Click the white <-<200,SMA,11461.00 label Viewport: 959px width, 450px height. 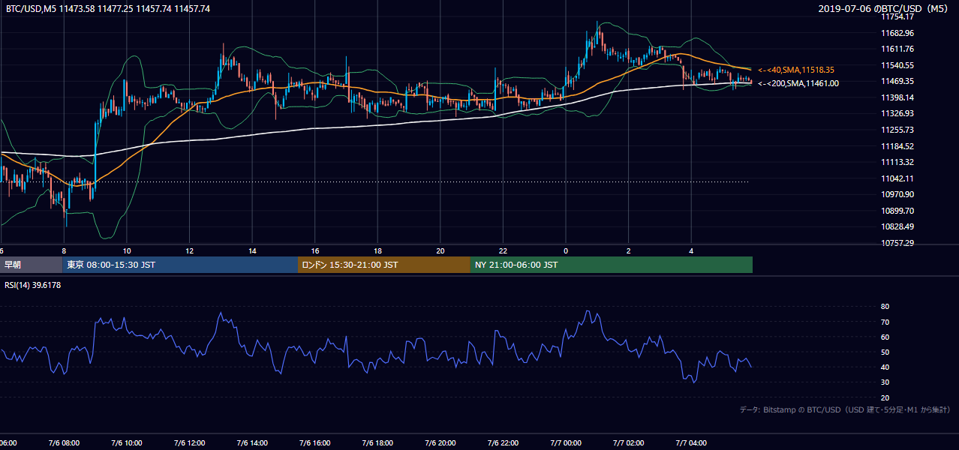coord(798,83)
